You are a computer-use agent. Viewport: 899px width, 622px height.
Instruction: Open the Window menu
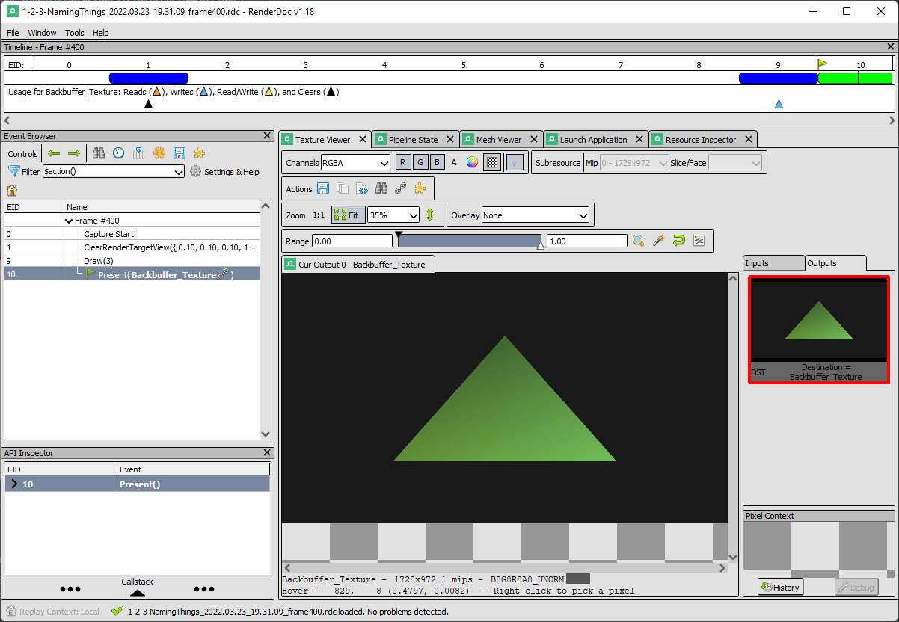(x=42, y=33)
